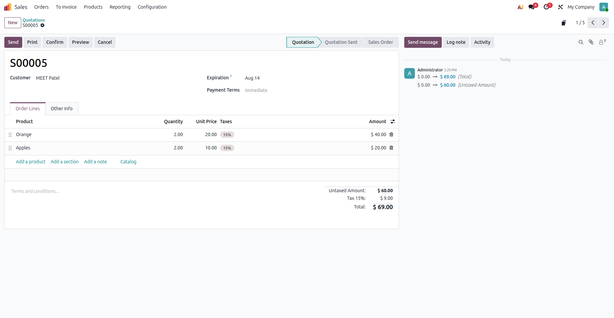Click the Log note button
The image size is (614, 318).
pos(456,42)
